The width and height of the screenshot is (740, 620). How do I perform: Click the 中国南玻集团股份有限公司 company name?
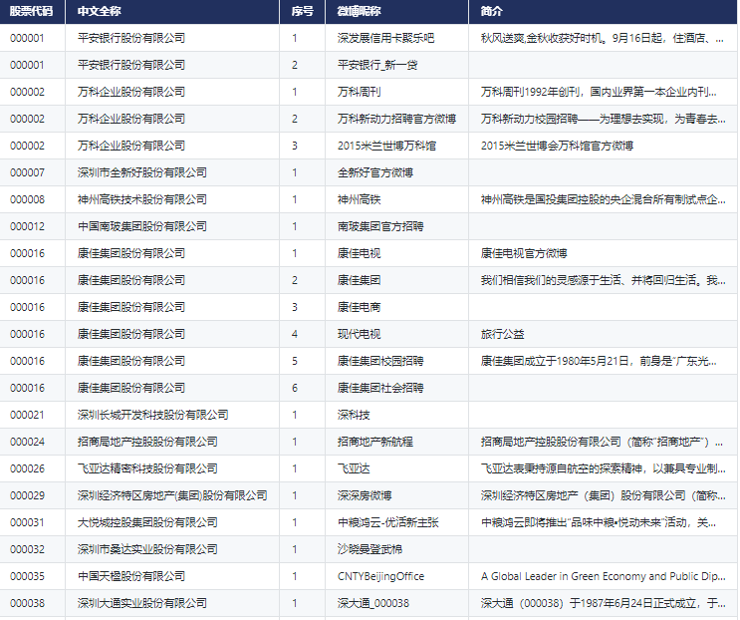point(142,226)
